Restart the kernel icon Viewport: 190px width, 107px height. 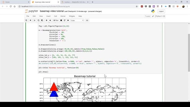[x=65, y=21]
